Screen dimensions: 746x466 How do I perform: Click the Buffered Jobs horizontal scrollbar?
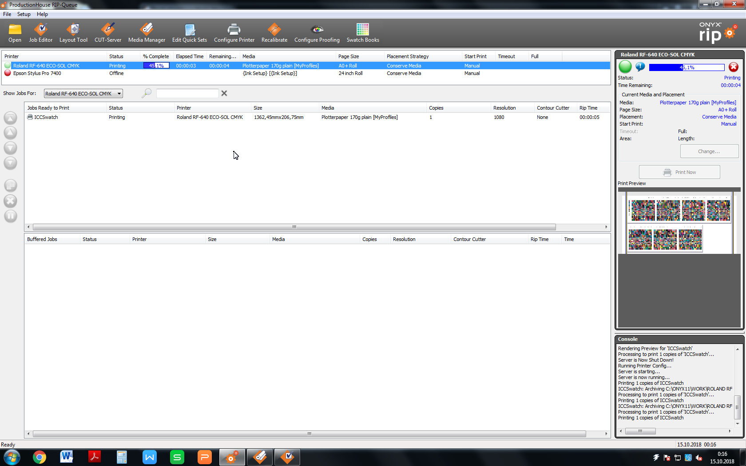pos(309,434)
